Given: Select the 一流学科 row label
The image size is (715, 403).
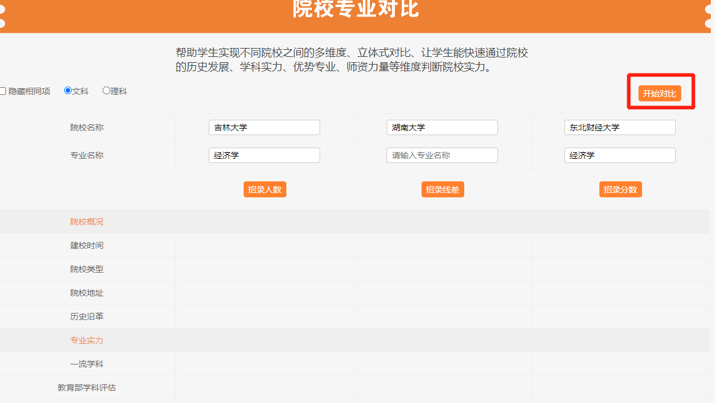Looking at the screenshot, I should point(87,364).
